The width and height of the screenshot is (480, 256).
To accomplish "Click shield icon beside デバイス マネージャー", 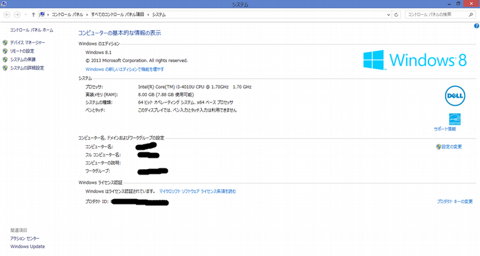I will click(x=5, y=43).
